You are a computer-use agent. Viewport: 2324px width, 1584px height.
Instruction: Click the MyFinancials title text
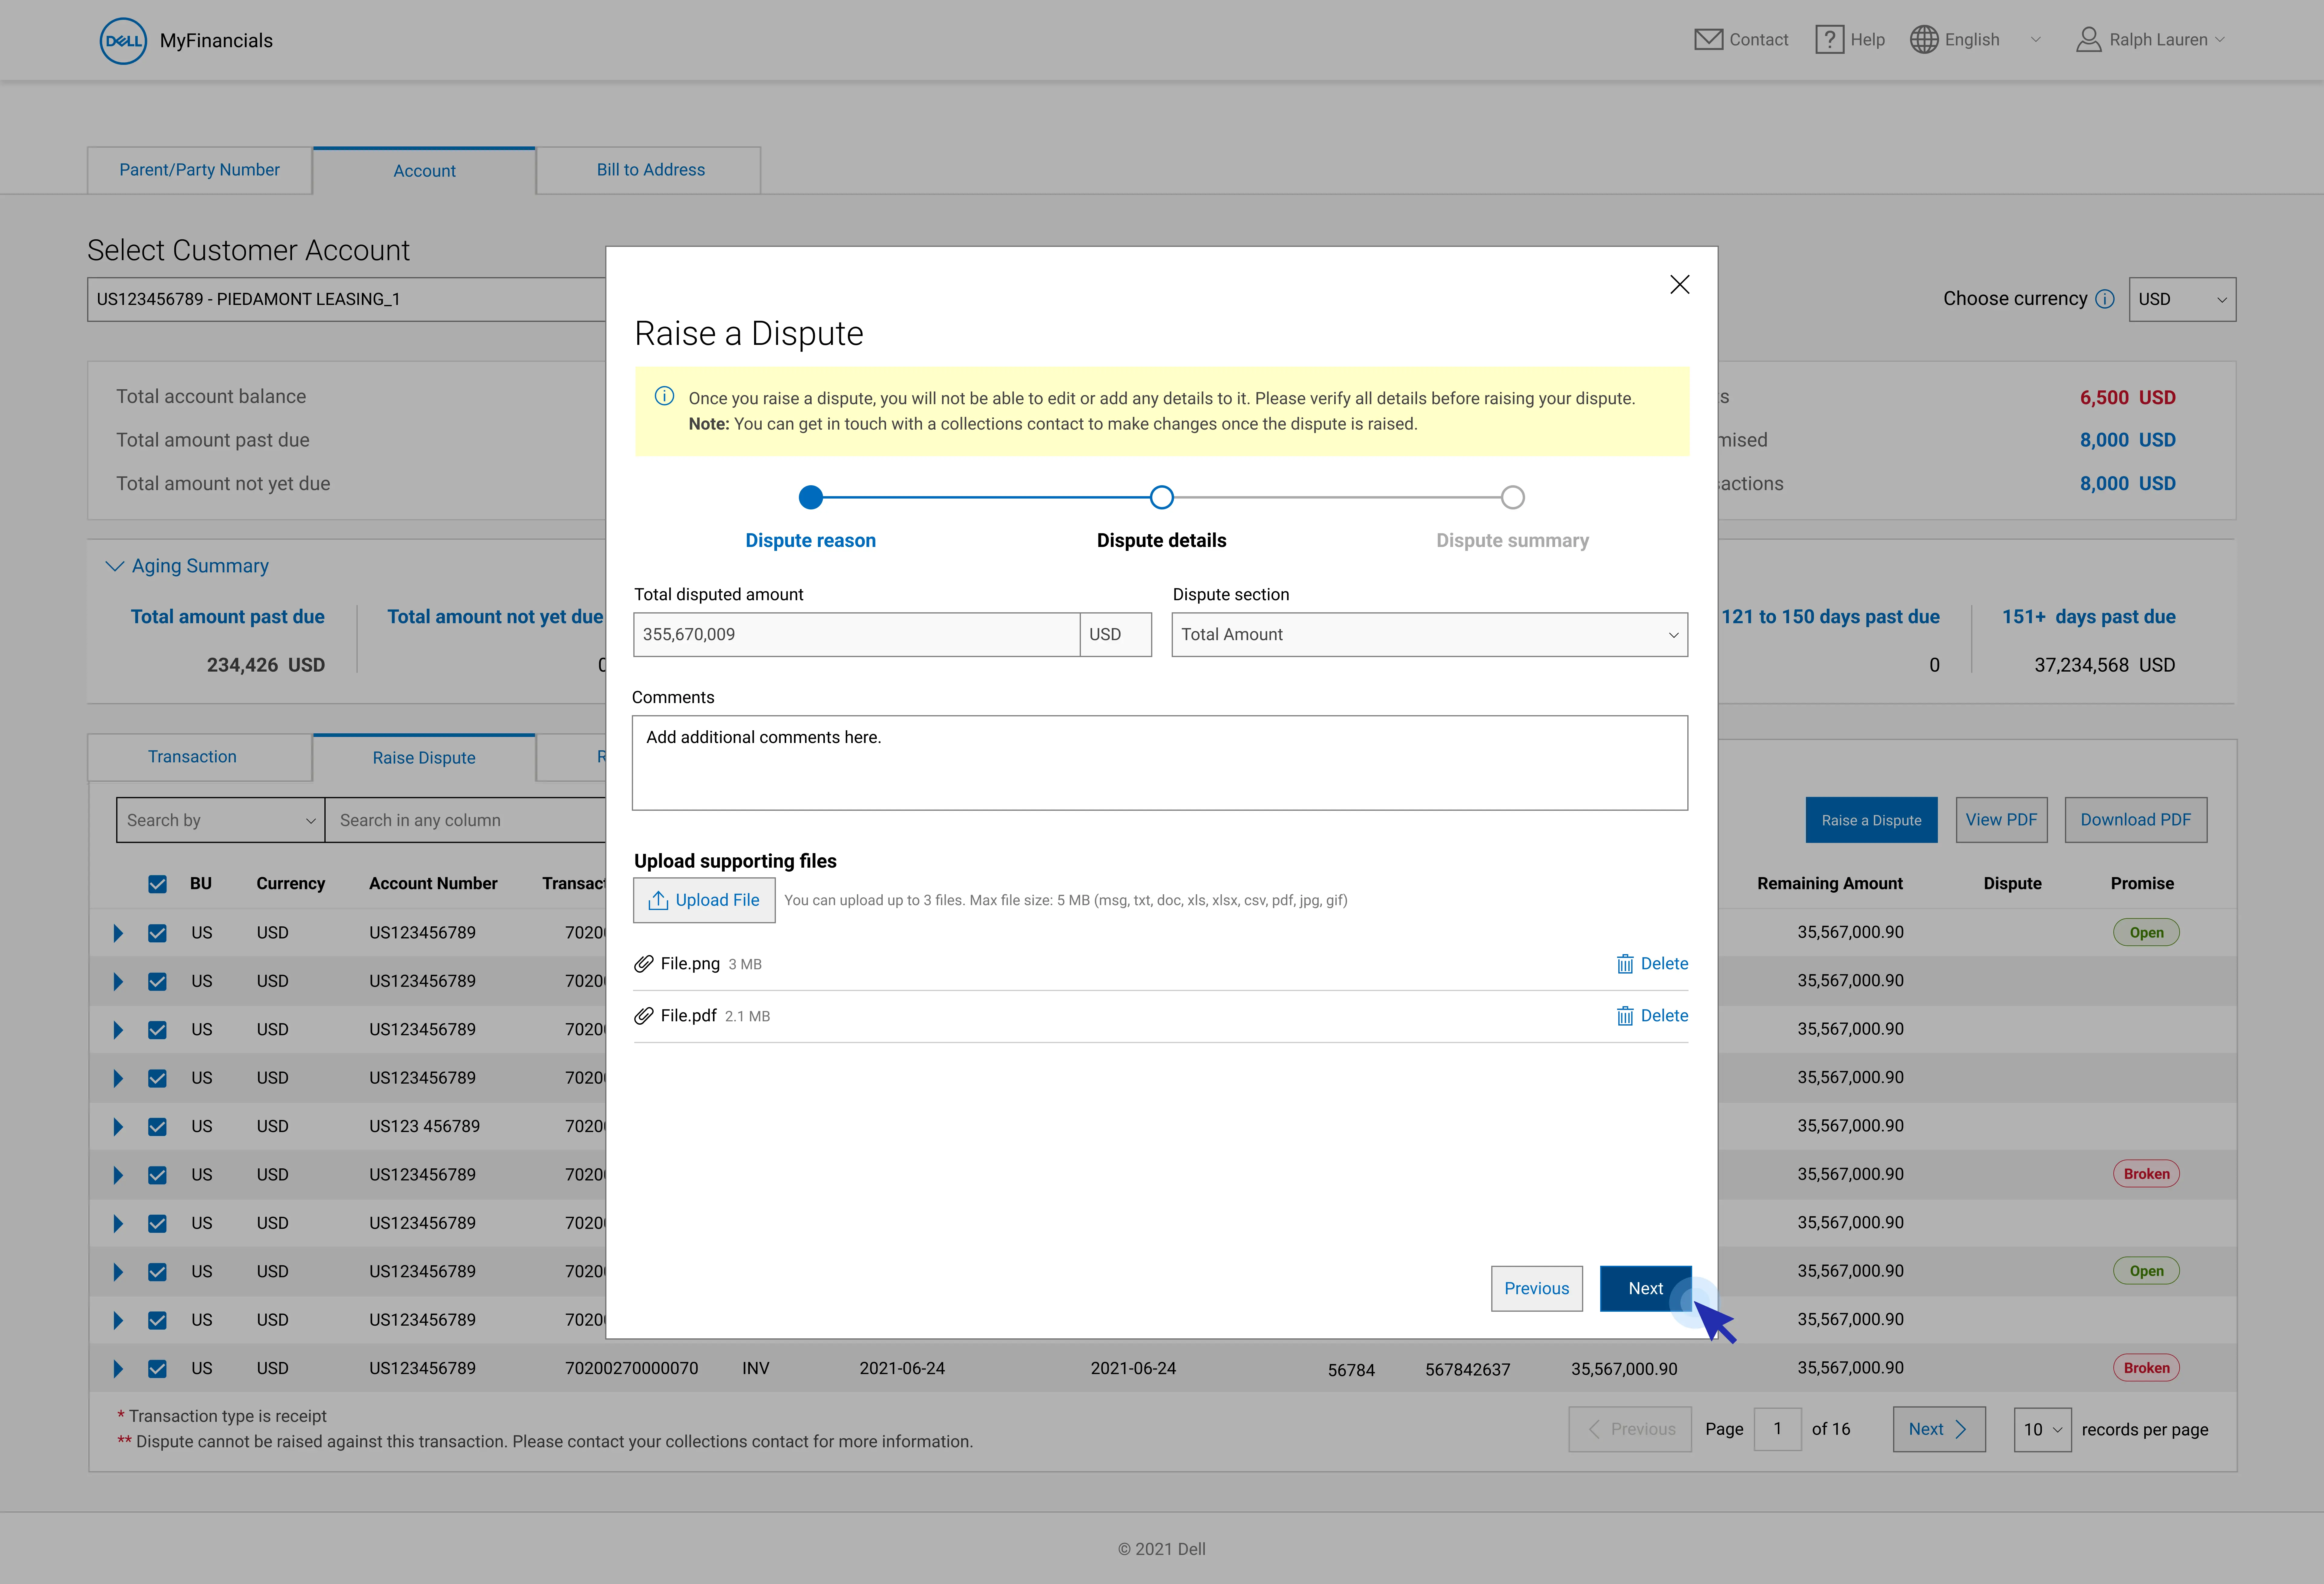point(216,41)
